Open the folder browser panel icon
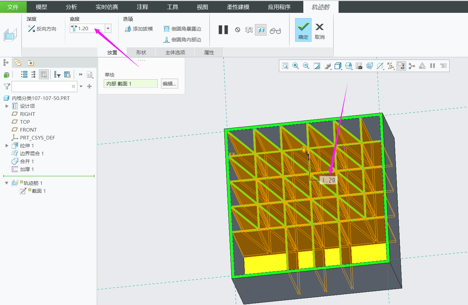468x305 pixels. pyautogui.click(x=18, y=63)
